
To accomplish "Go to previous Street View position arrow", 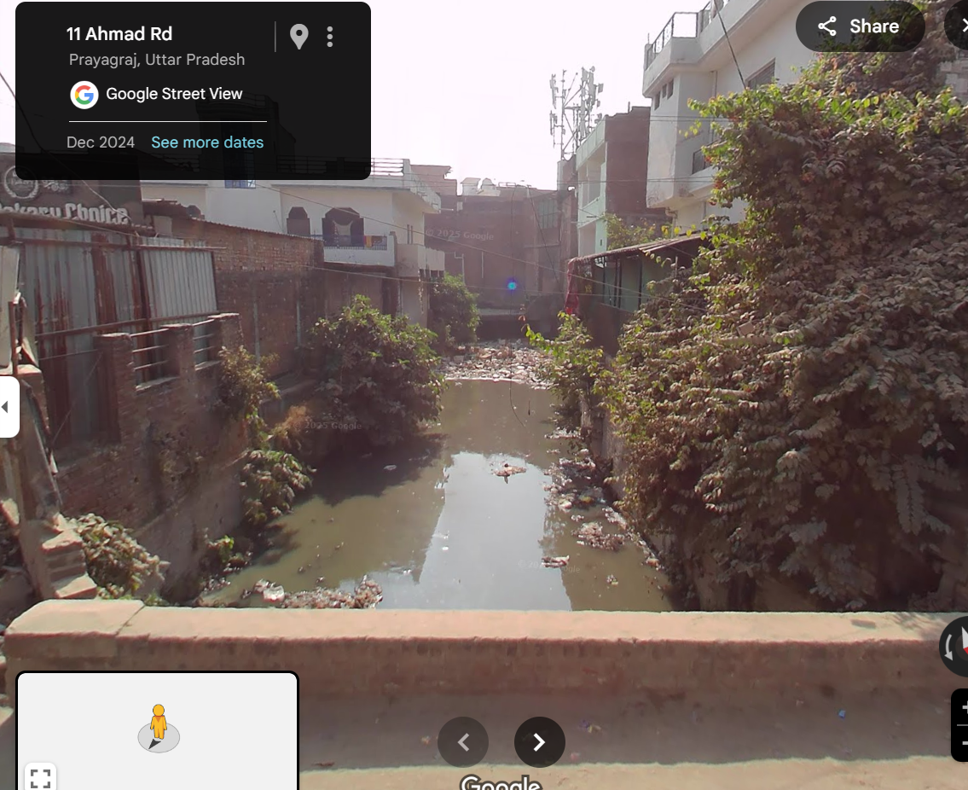I will click(463, 742).
